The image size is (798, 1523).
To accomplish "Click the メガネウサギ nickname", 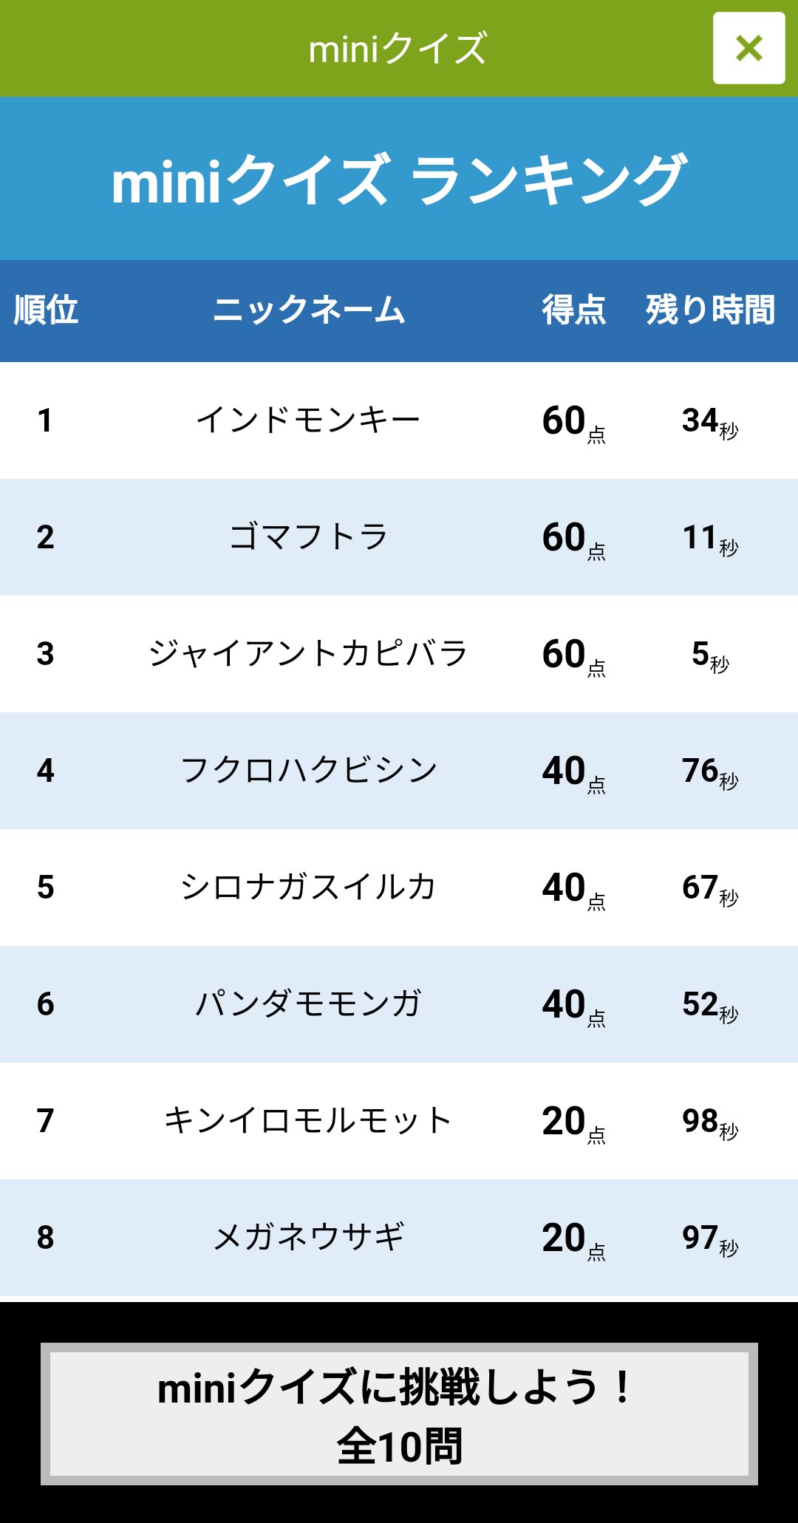I will pyautogui.click(x=308, y=1238).
